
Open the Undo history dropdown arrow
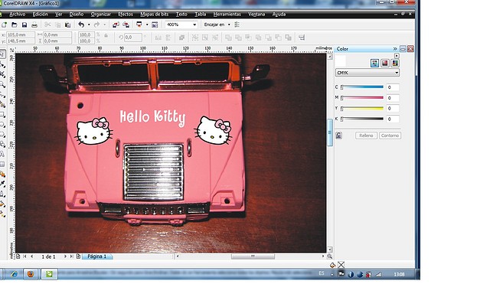point(89,24)
